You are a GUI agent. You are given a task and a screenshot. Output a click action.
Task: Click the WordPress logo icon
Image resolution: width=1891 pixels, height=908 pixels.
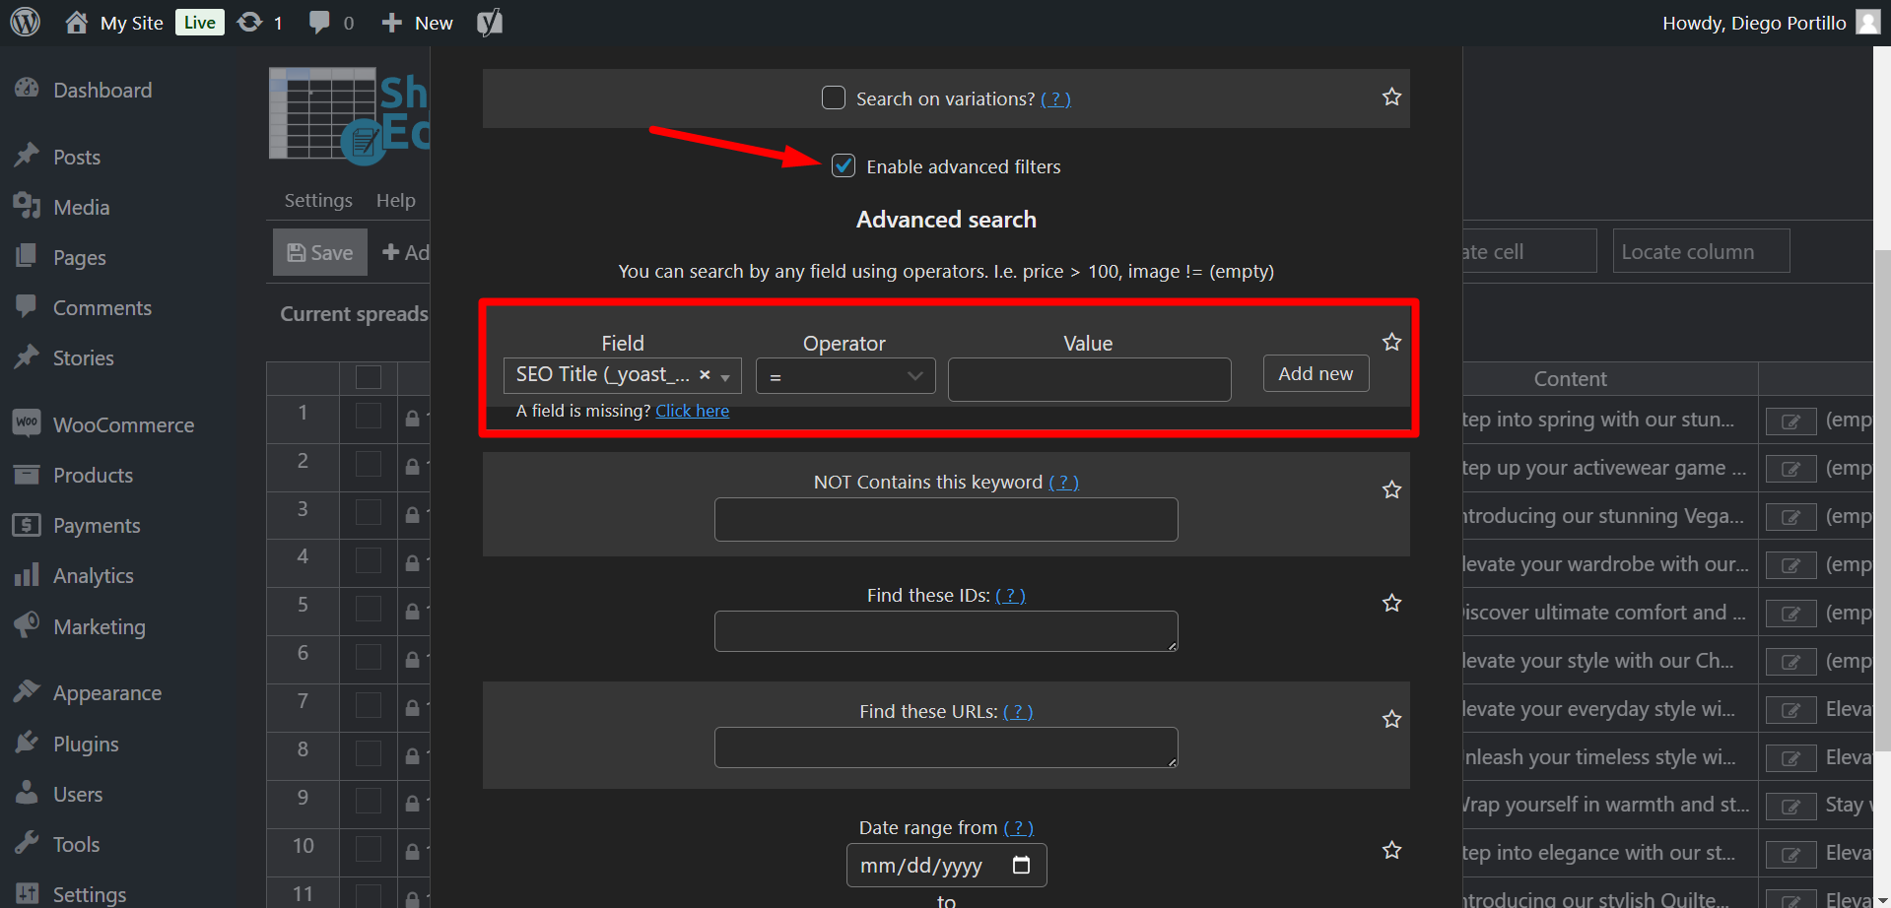25,22
